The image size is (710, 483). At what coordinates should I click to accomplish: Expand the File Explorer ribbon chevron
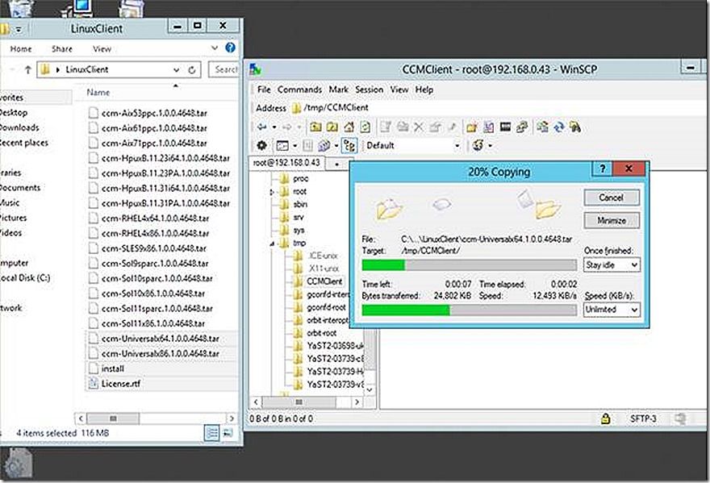coord(214,48)
